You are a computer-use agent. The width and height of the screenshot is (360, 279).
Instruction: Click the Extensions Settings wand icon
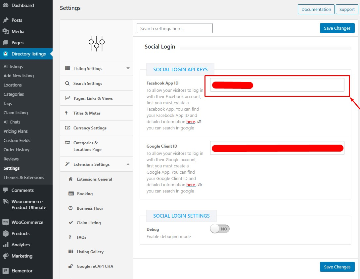67,164
